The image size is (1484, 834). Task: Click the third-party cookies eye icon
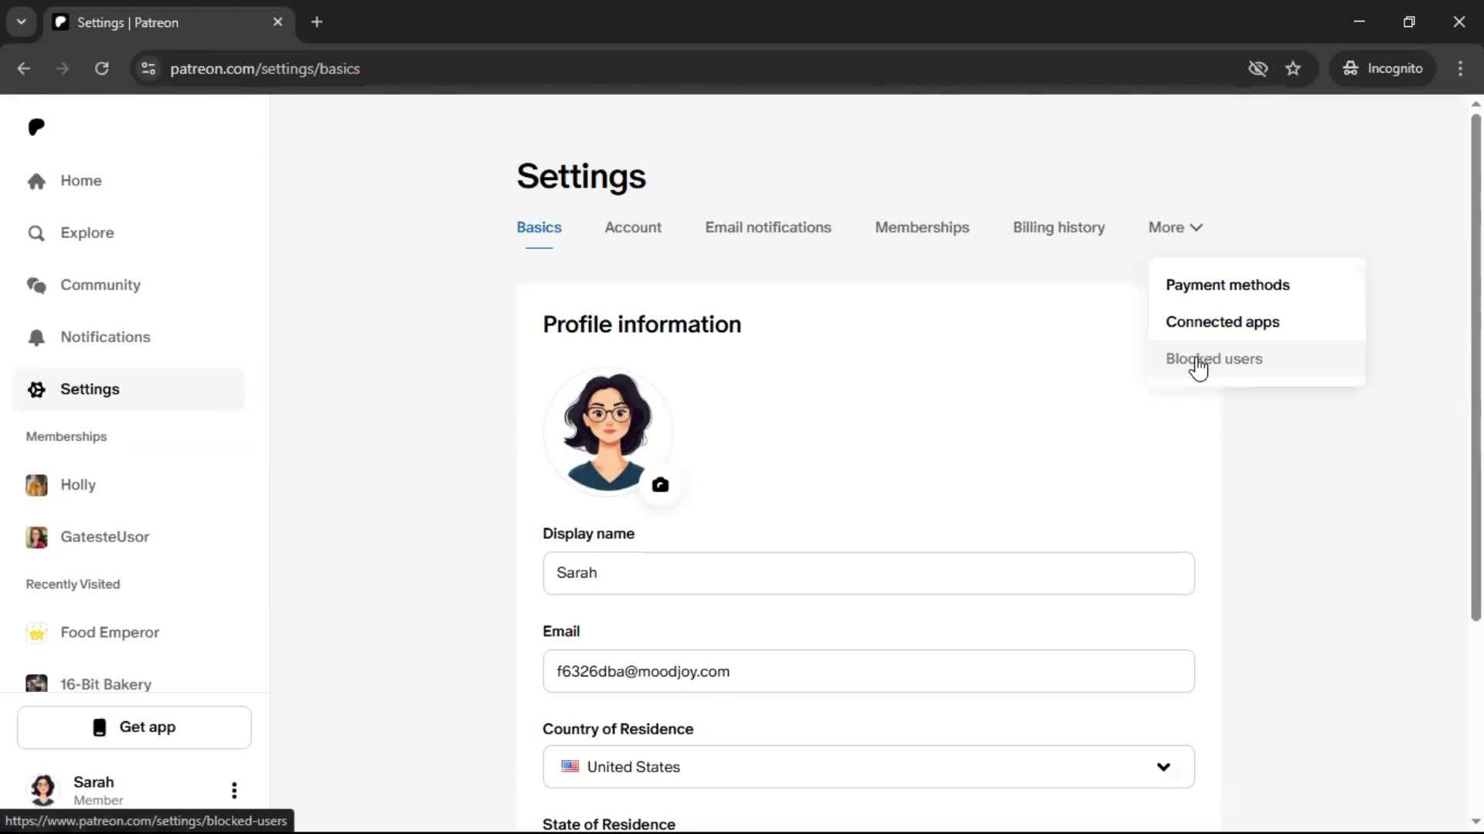coord(1258,69)
